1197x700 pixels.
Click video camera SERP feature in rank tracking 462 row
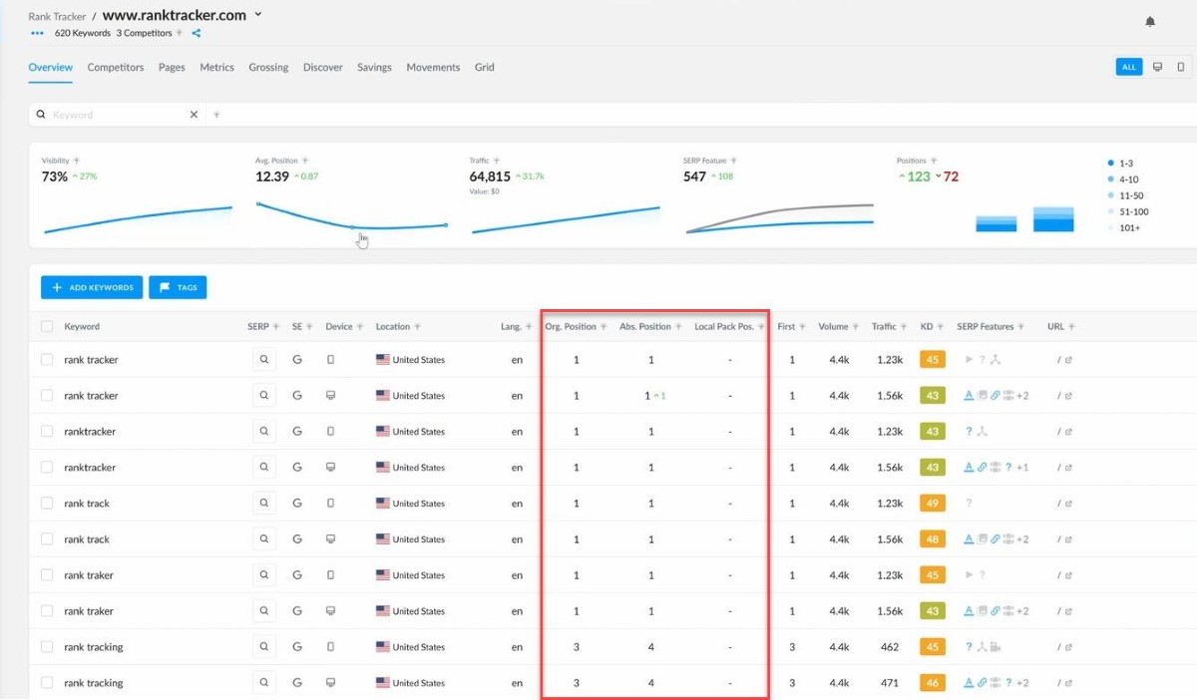tap(997, 647)
